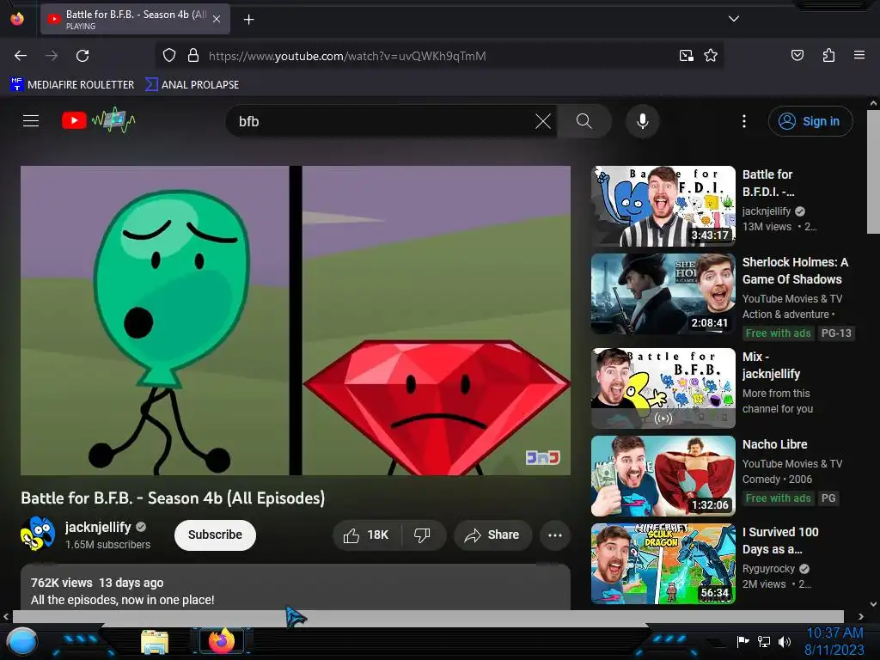Like the video with thumbs up
This screenshot has height=660, width=880.
click(368, 535)
